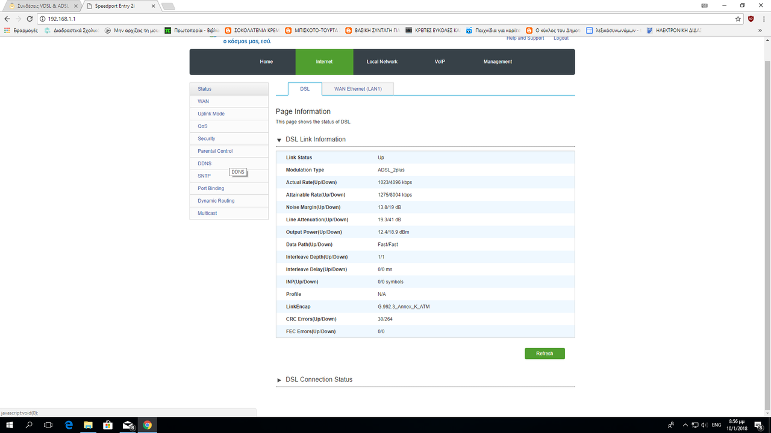Collapse the DSL Link Information section
Image resolution: width=771 pixels, height=433 pixels.
tap(279, 140)
